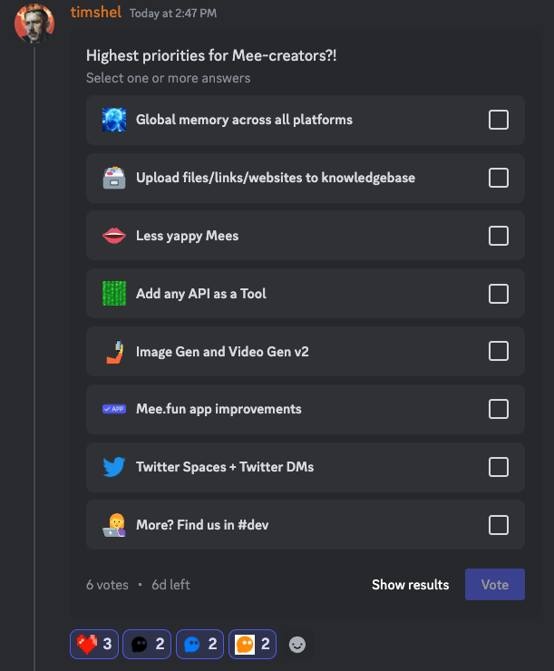Click the selfie arm emoji icon
This screenshot has width=554, height=671.
[114, 352]
